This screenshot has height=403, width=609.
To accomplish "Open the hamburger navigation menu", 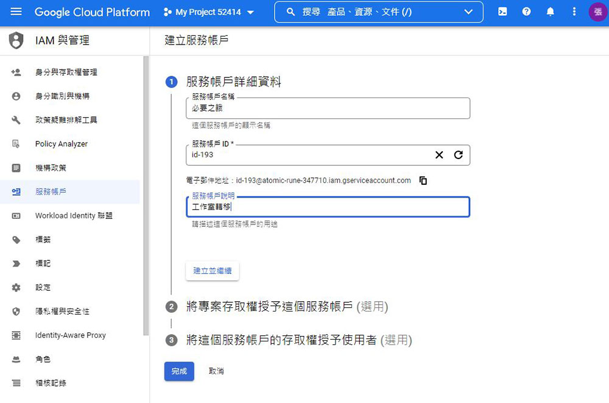I will [x=16, y=12].
